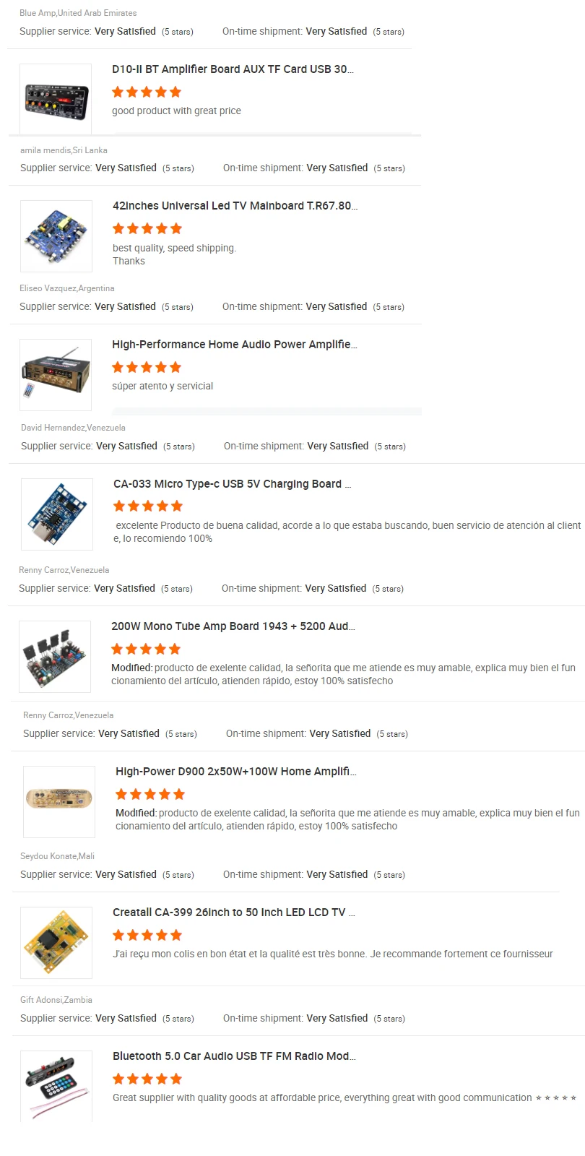Open the D10-II BT Amplifier Board AUX title
This screenshot has height=1156, width=585.
pyautogui.click(x=233, y=69)
